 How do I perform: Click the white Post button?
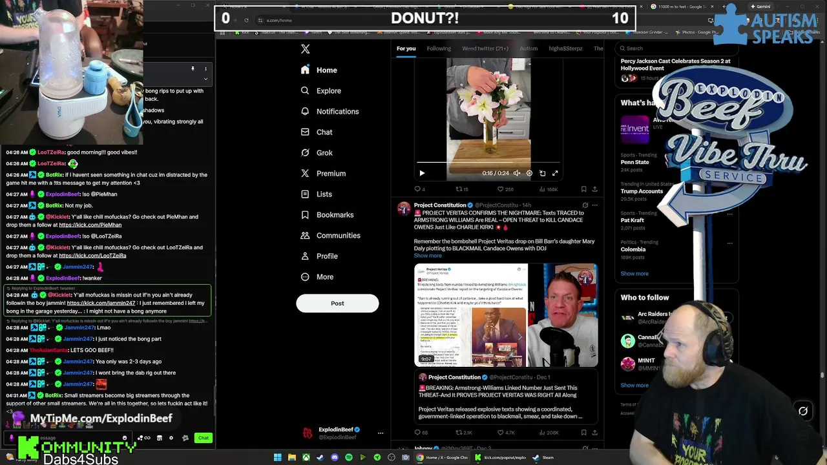coord(337,303)
